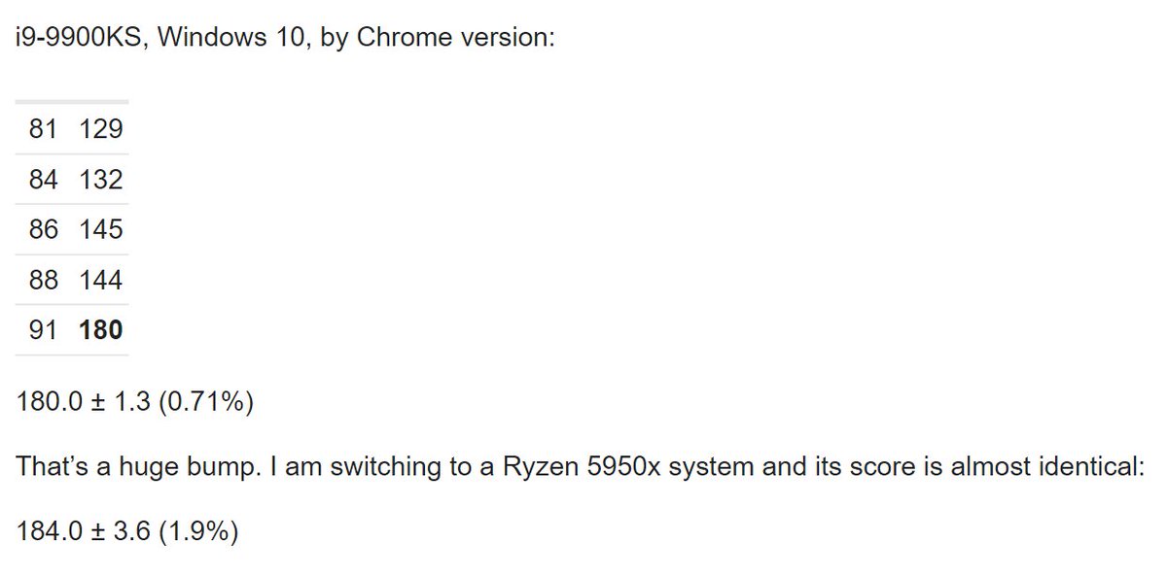Select the score cell reading 132

(101, 180)
